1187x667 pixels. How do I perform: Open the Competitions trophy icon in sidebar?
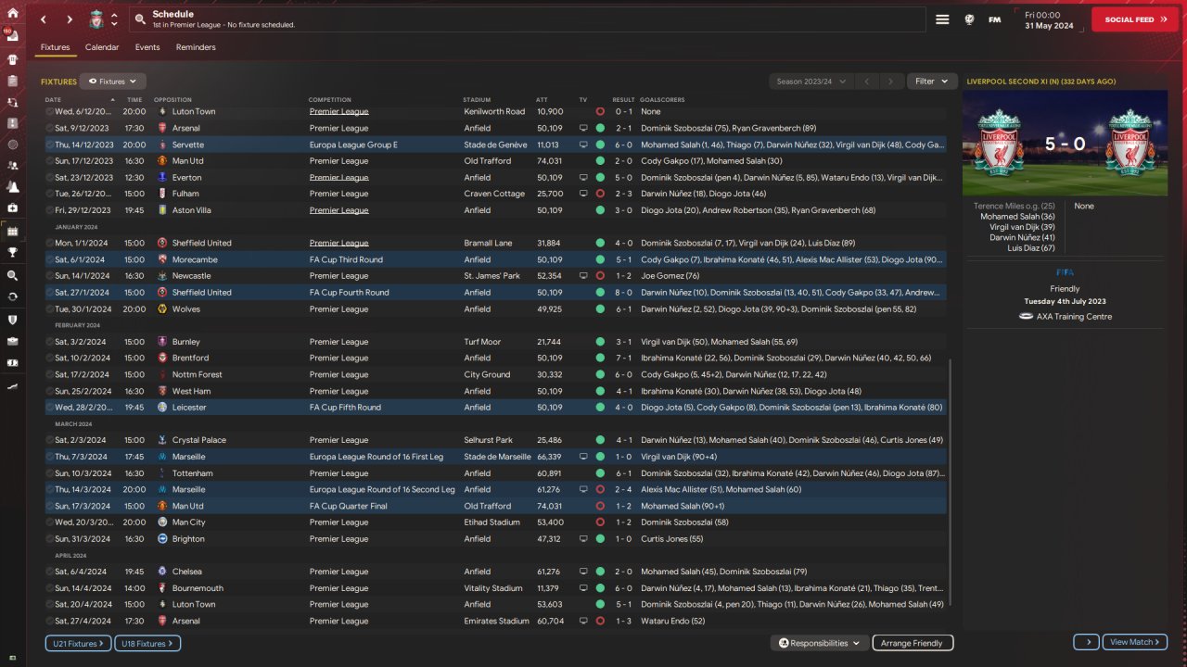(x=13, y=251)
